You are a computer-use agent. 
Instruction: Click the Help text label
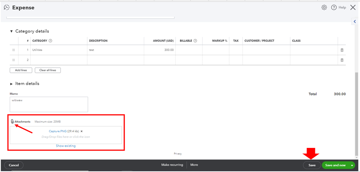click(342, 8)
